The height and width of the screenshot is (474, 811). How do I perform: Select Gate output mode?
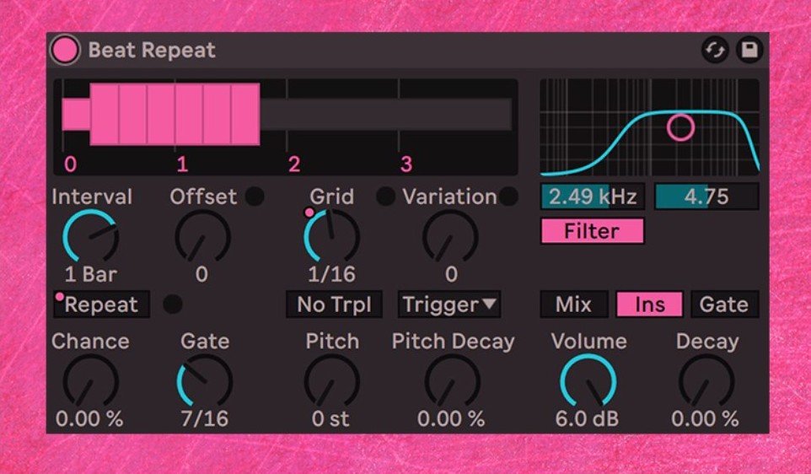724,304
